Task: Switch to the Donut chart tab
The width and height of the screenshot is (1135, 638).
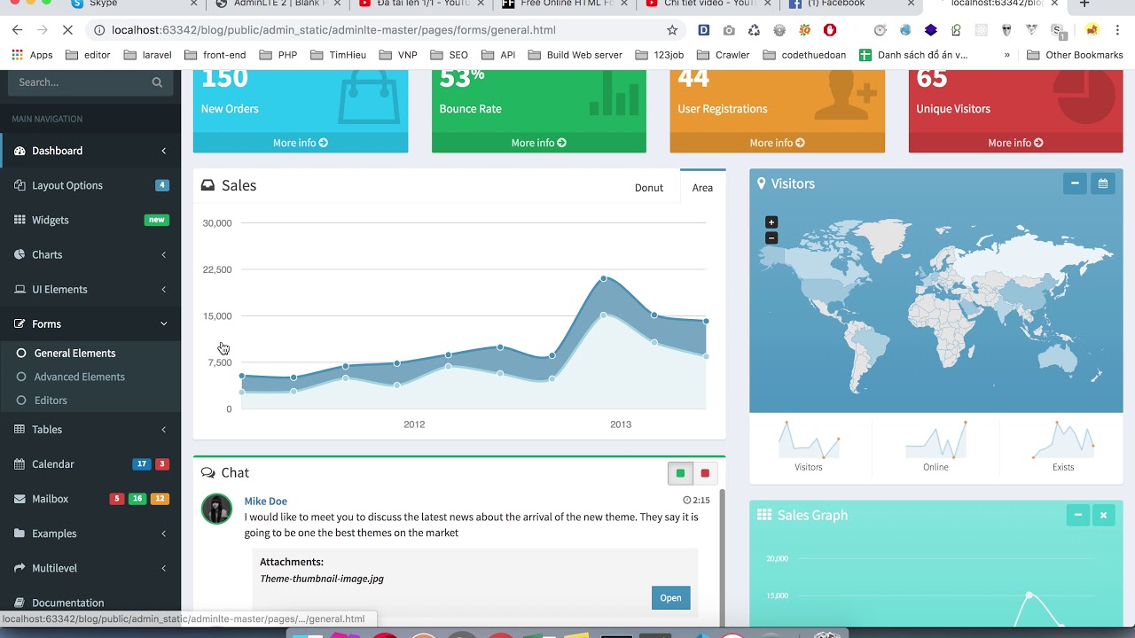Action: (649, 188)
